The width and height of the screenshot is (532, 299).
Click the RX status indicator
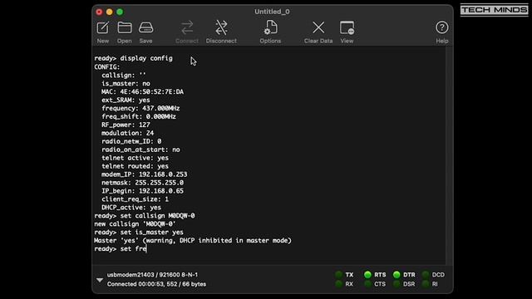pos(338,284)
